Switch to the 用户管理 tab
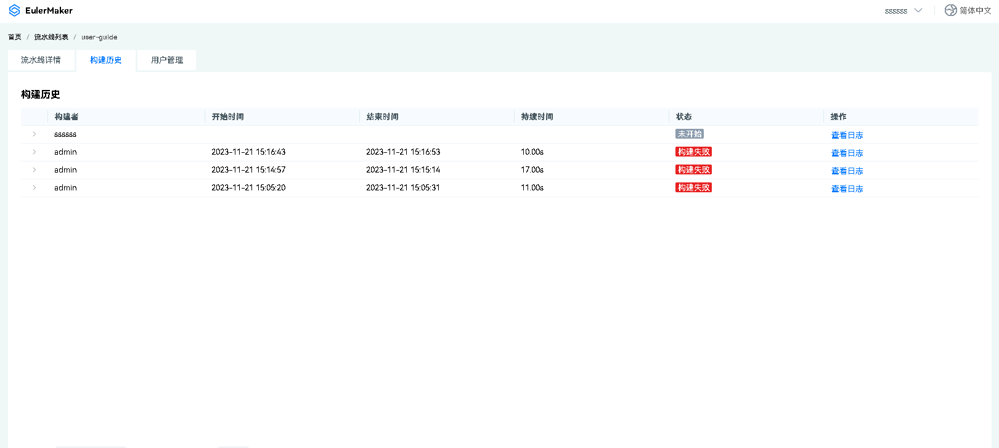Image resolution: width=999 pixels, height=448 pixels. pyautogui.click(x=167, y=60)
